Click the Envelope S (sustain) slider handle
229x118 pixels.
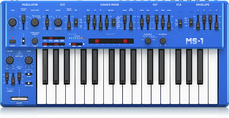coord(210,19)
